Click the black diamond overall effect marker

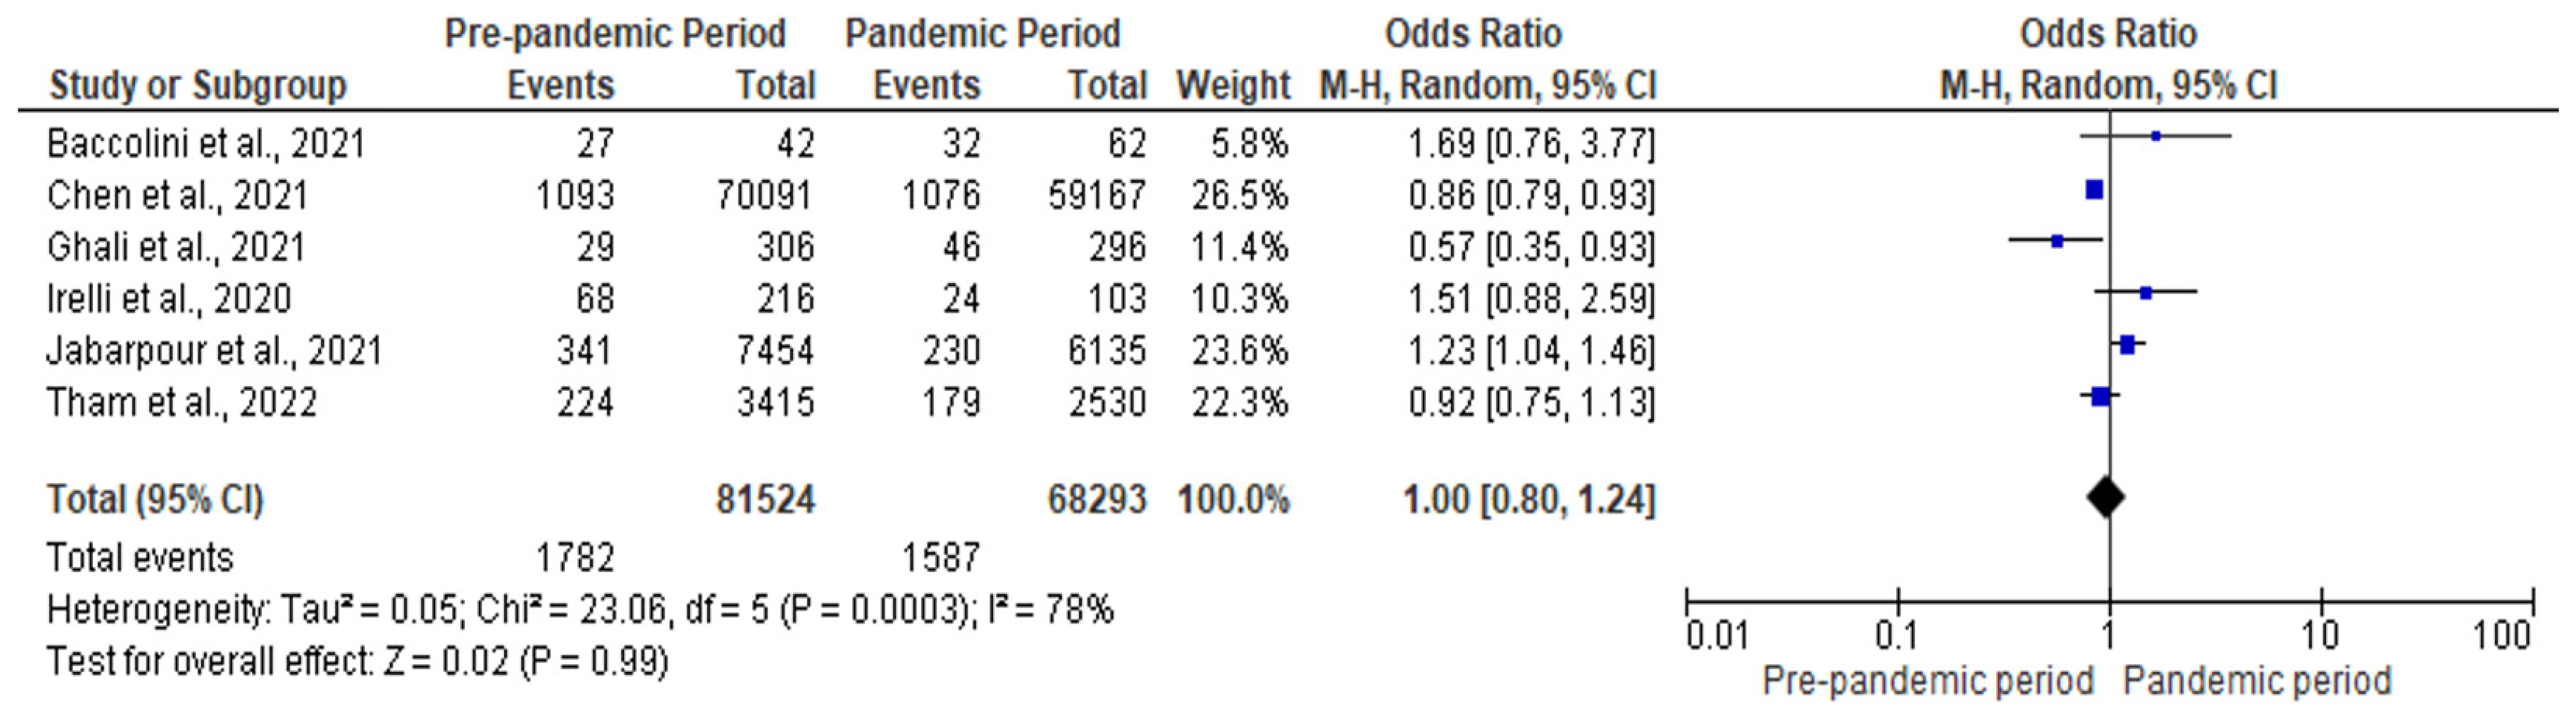click(x=2106, y=498)
